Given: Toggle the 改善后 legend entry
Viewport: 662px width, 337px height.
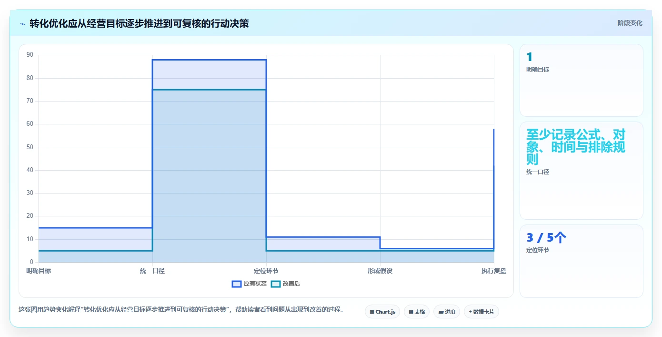Looking at the screenshot, I should pos(285,284).
